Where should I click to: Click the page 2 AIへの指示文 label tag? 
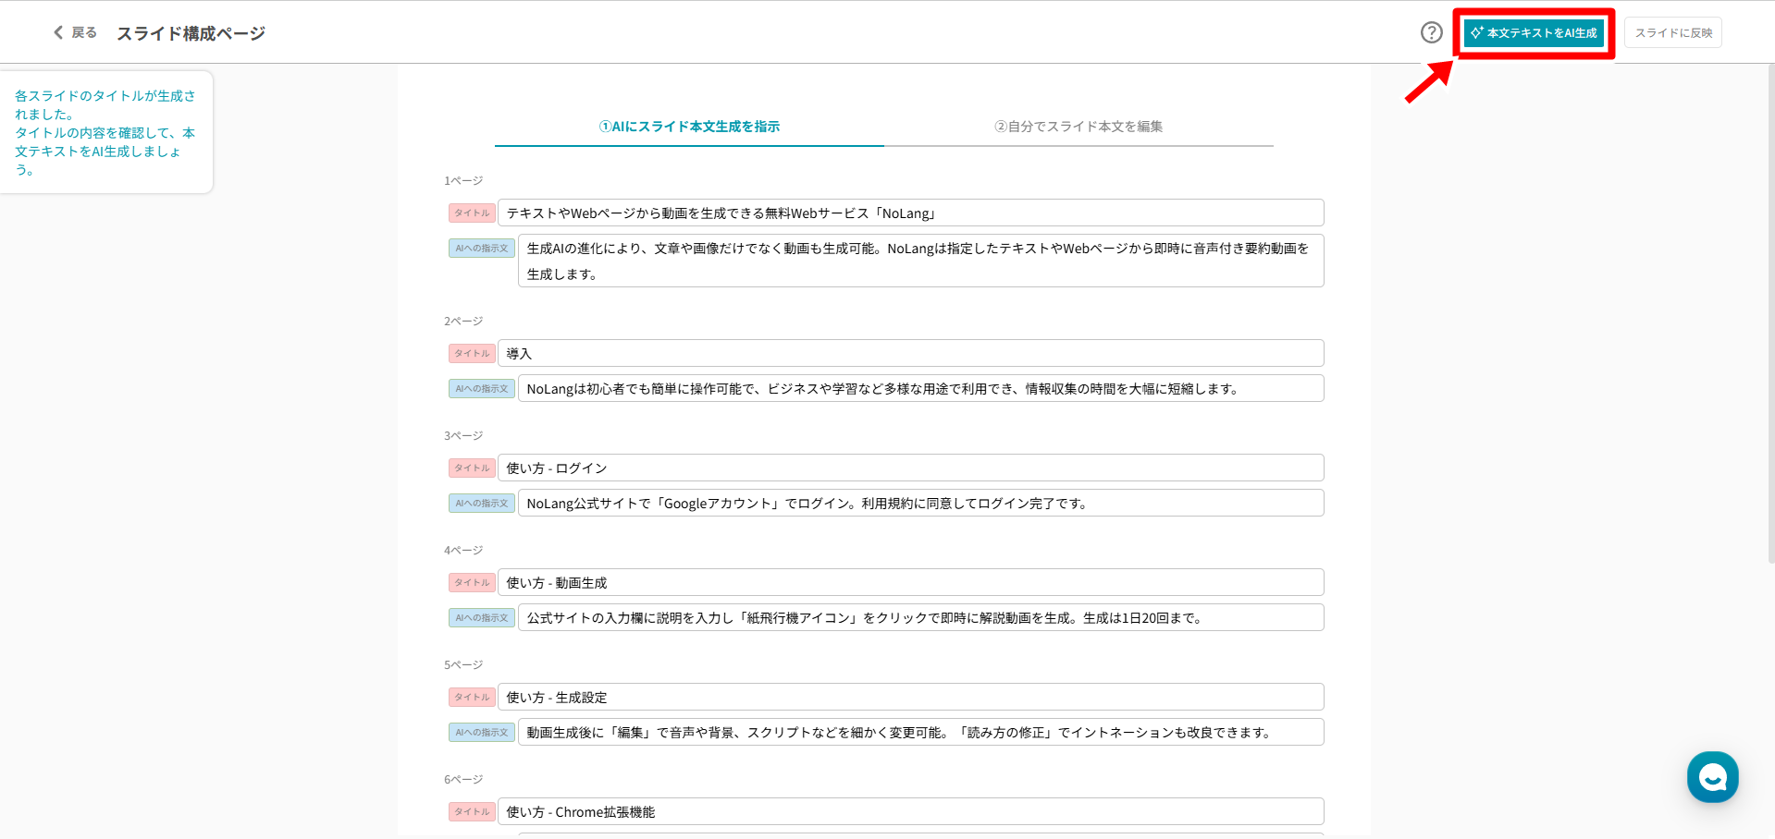tap(482, 388)
